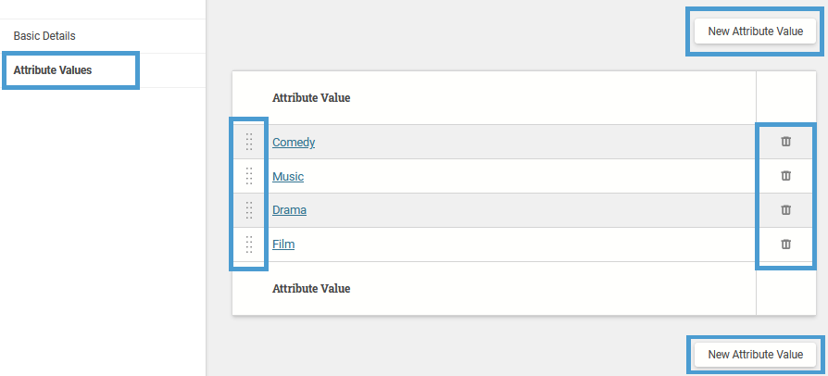Click the Attribute Value column header
828x376 pixels.
point(311,97)
